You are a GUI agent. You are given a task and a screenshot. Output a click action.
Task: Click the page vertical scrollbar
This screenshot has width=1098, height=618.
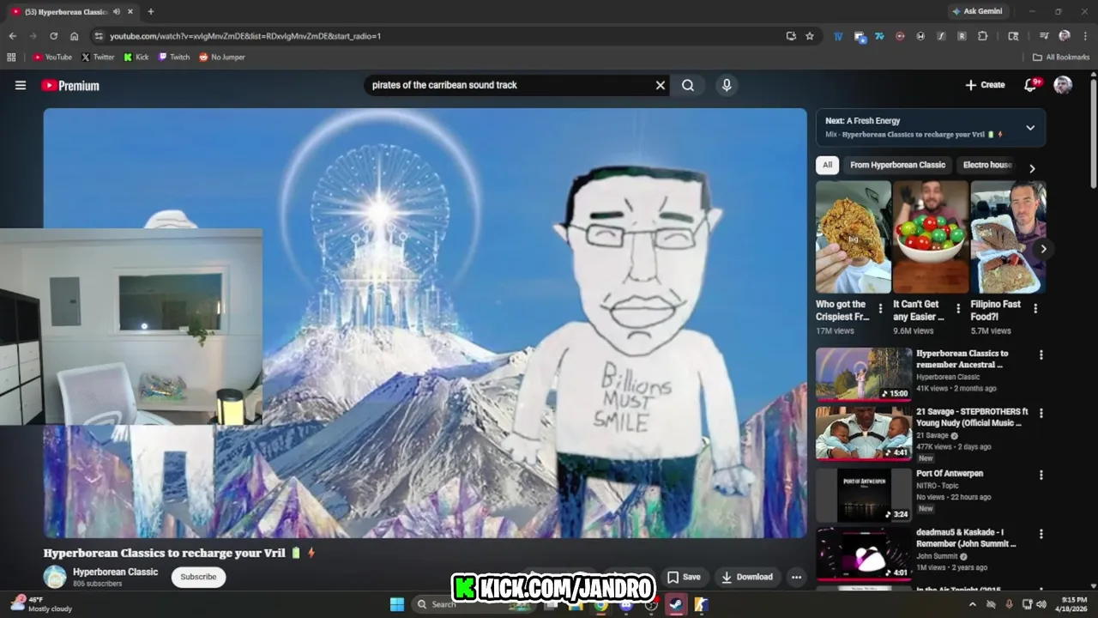pyautogui.click(x=1093, y=133)
